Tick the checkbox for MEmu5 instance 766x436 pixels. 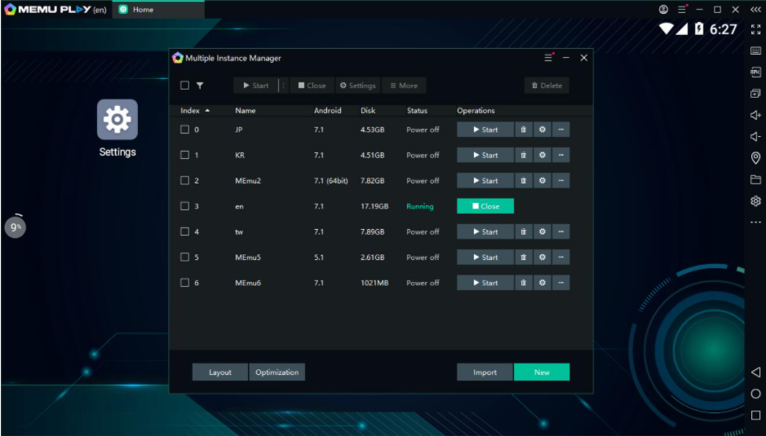click(184, 258)
